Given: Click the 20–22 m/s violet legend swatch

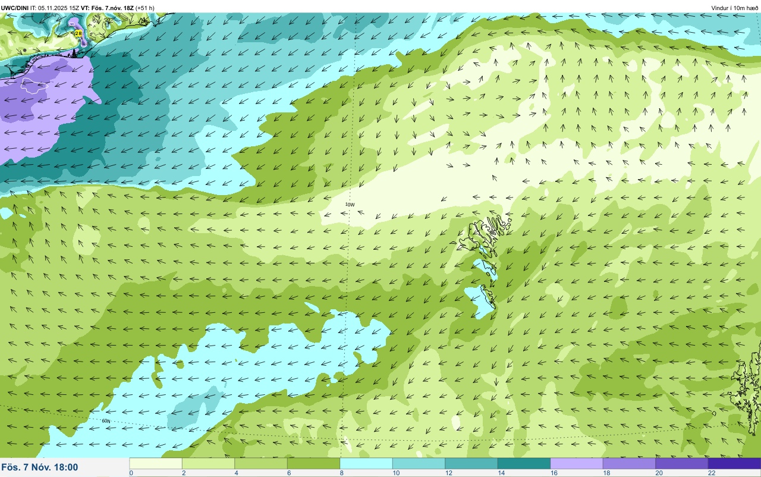Looking at the screenshot, I should tap(682, 463).
